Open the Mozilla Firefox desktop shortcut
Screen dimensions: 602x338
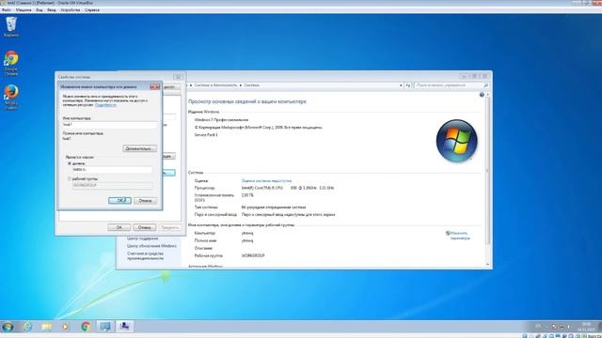(11, 97)
